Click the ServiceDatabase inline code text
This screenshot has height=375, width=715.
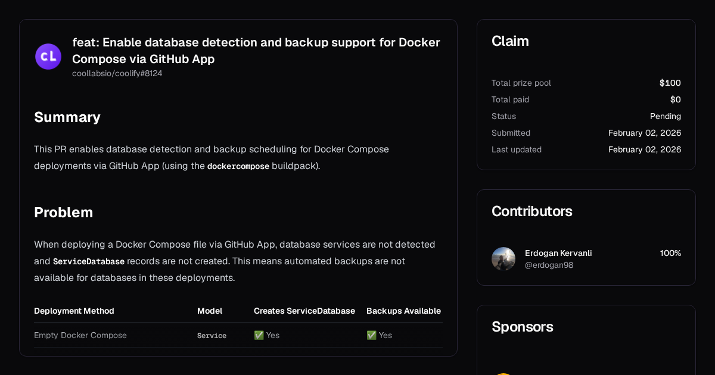coord(89,262)
